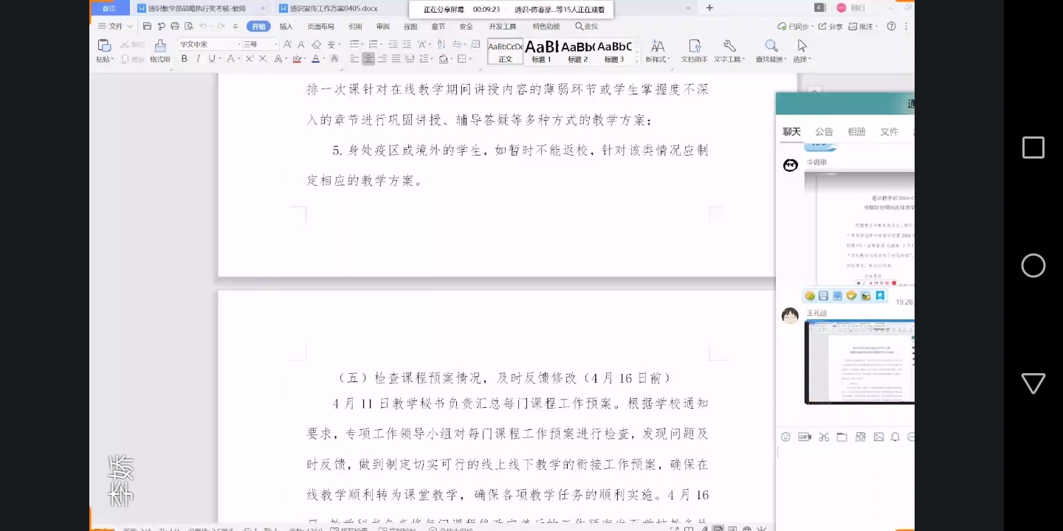Toggle italic formatting
The image size is (1063, 531).
[x=198, y=59]
